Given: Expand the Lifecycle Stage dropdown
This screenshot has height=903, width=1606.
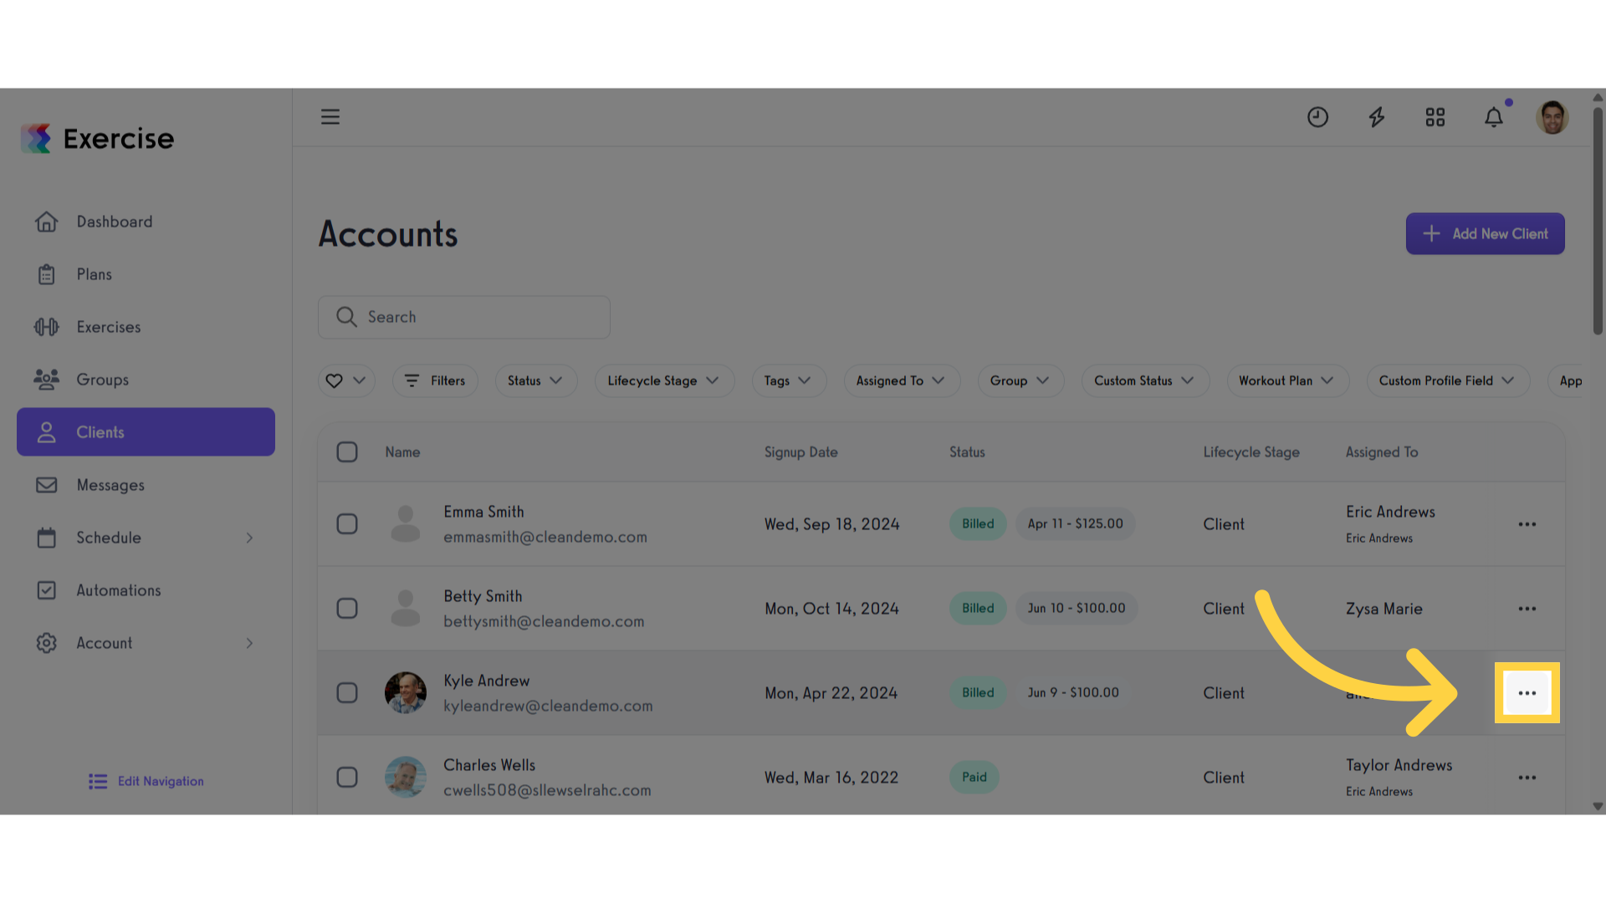Looking at the screenshot, I should click(664, 380).
